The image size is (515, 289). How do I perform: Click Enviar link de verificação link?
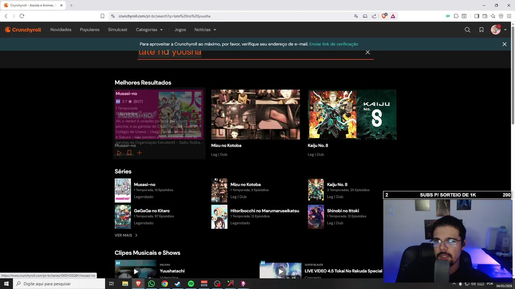(x=334, y=44)
